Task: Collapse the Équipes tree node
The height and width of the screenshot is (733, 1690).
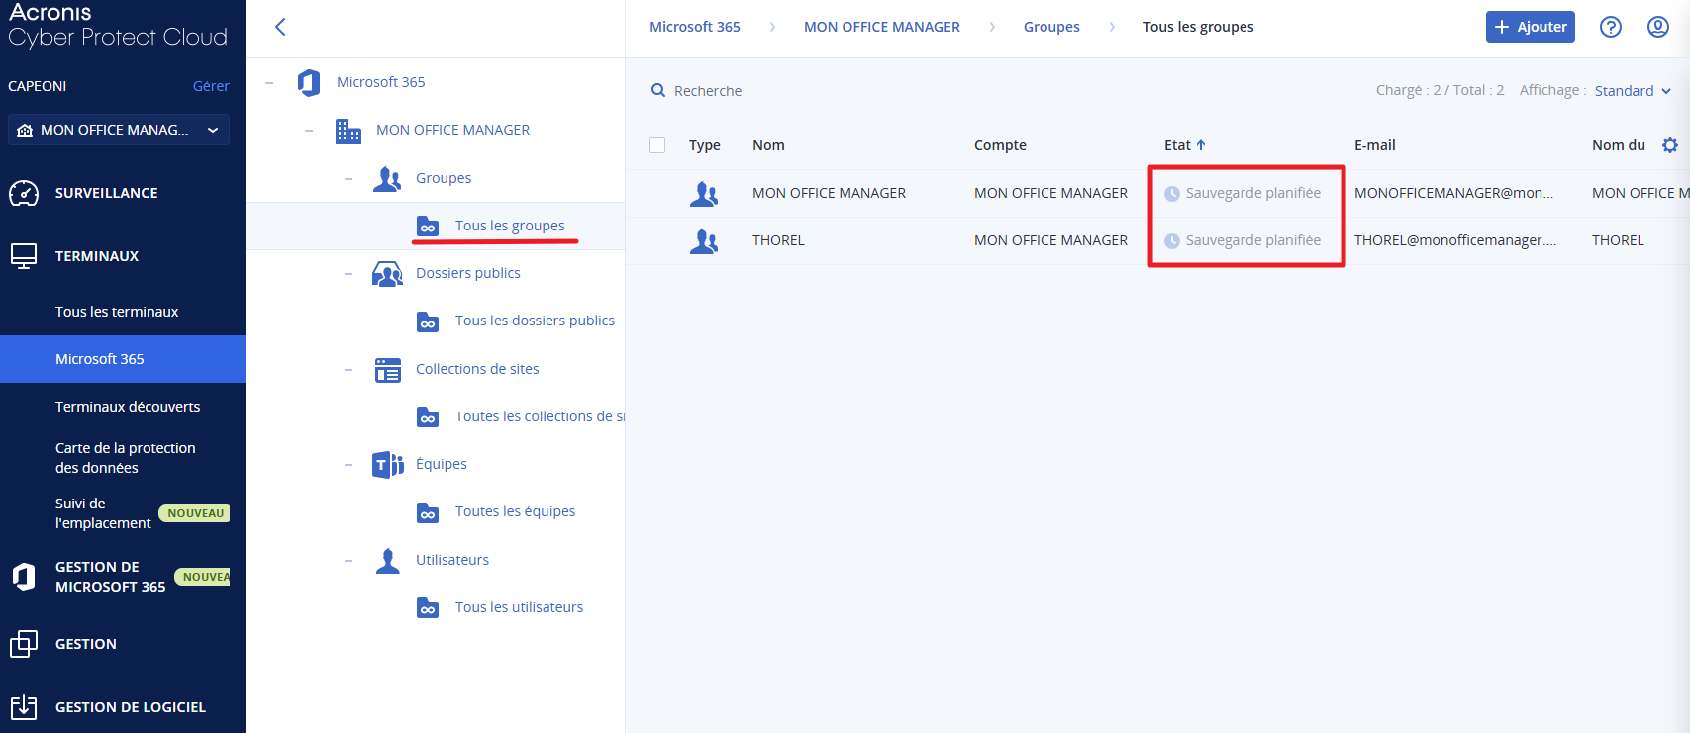Action: point(348,465)
